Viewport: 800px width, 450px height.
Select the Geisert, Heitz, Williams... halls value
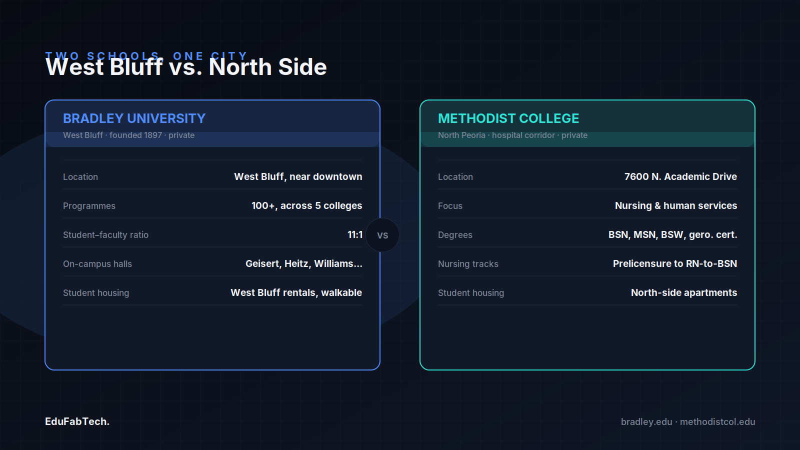(304, 263)
